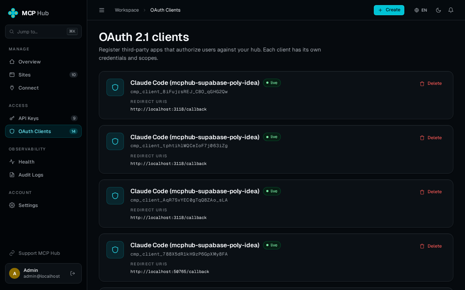This screenshot has width=465, height=290.
Task: Click the client ID cmp_client_788X5dR1kH9zP6GpXMy8FA
Action: tap(179, 254)
